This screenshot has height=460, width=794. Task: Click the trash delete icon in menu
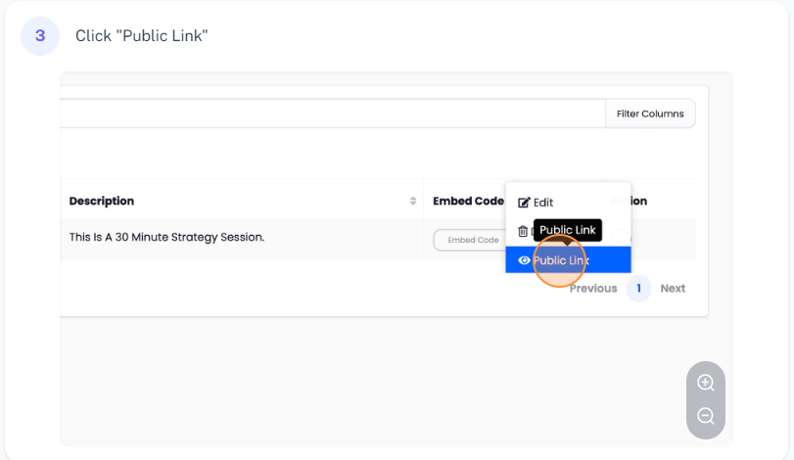523,232
